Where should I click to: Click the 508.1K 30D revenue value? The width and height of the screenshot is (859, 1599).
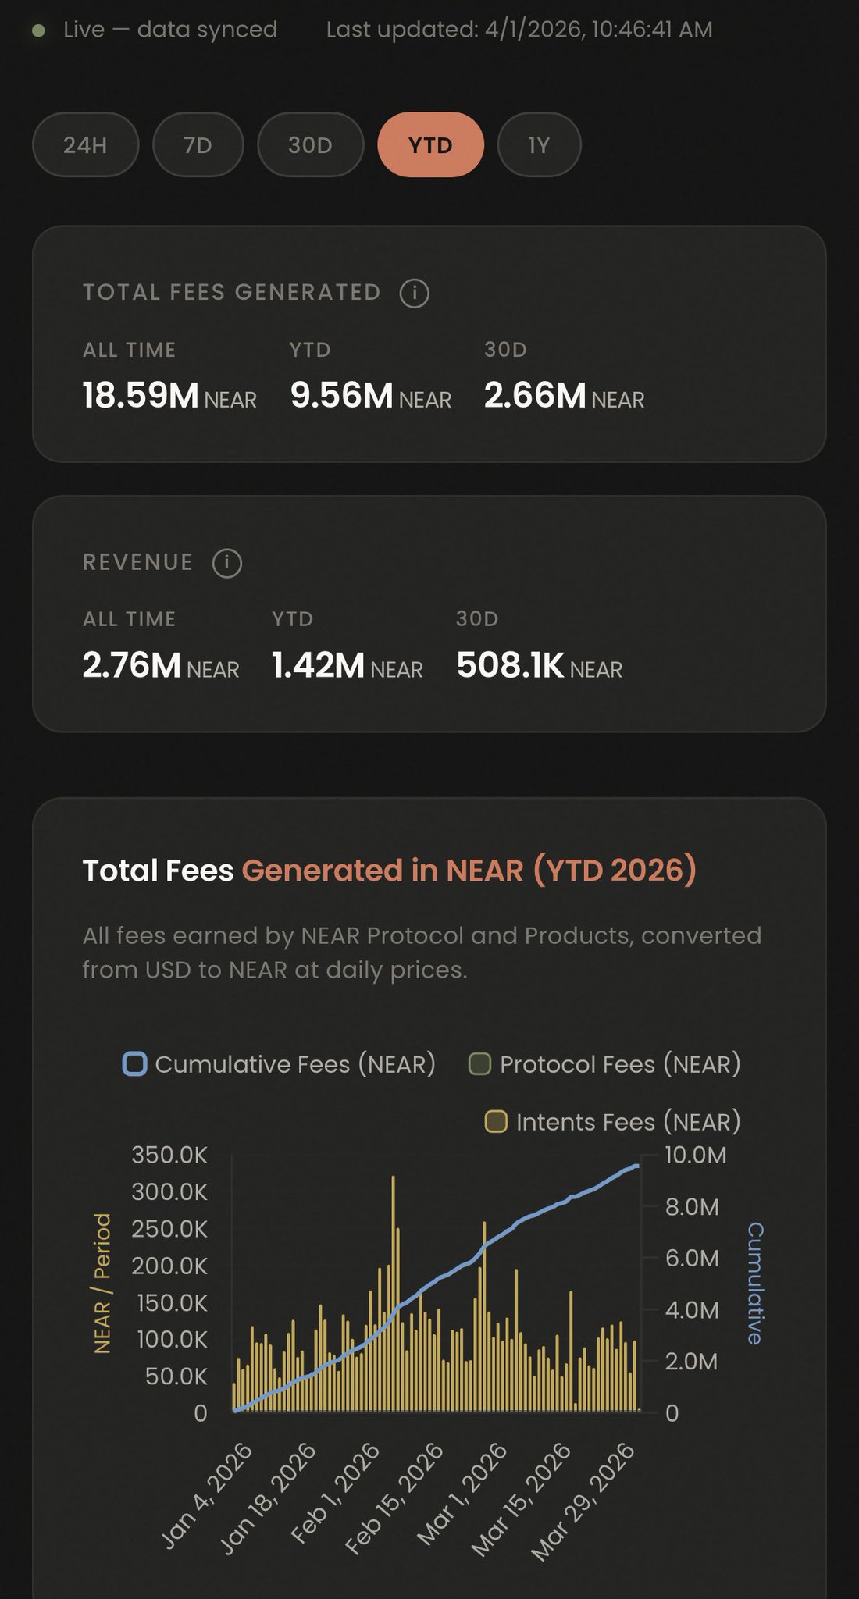[510, 666]
